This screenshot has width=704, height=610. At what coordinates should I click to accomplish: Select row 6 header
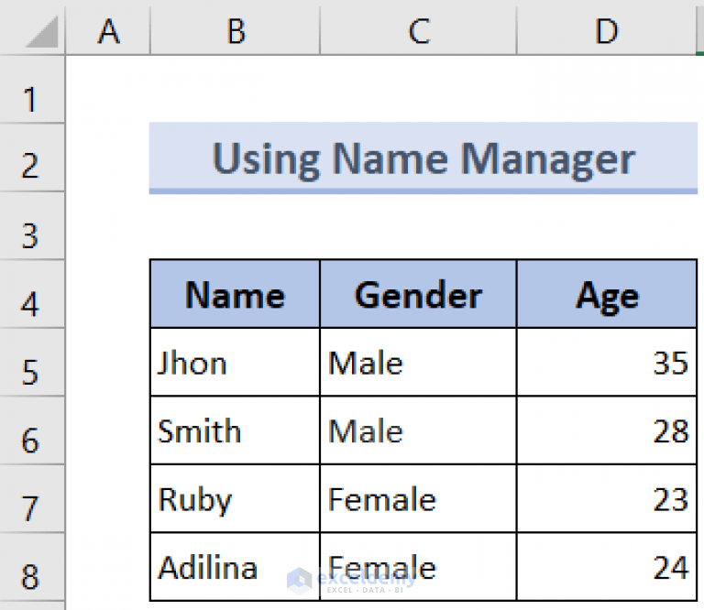pos(32,430)
